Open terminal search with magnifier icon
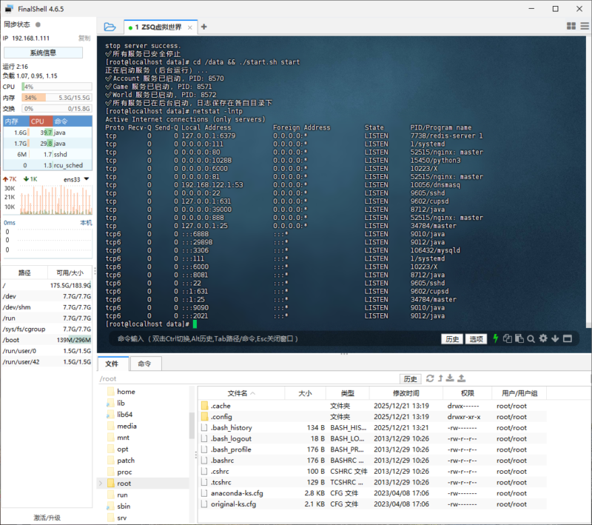The image size is (592, 525). point(531,338)
